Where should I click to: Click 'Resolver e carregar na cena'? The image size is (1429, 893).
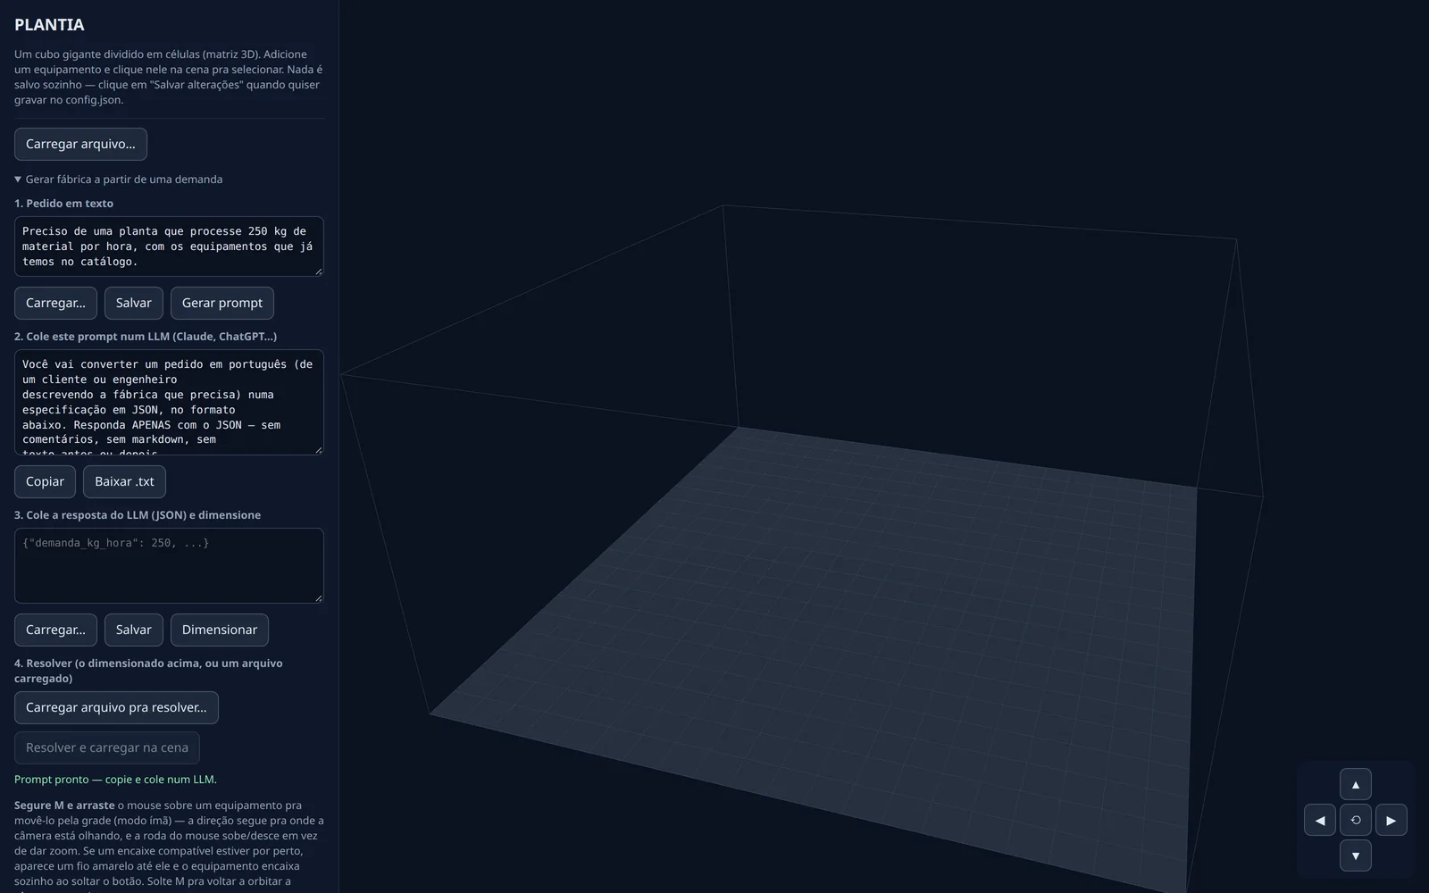pos(106,747)
